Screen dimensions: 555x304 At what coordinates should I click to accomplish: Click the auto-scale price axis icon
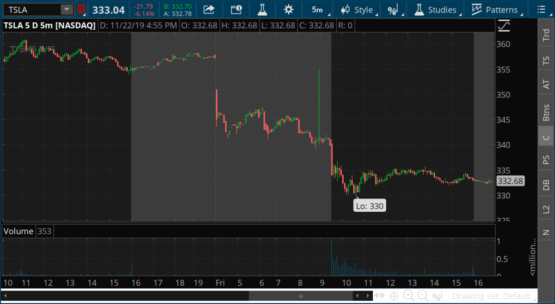click(x=504, y=25)
